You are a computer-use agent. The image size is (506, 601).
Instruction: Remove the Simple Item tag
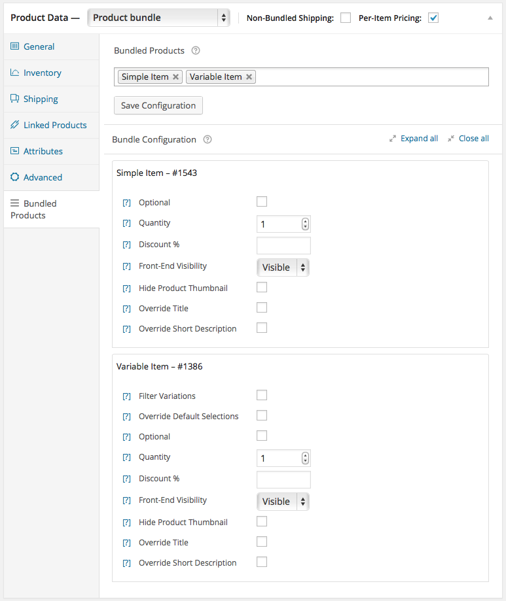(x=175, y=77)
